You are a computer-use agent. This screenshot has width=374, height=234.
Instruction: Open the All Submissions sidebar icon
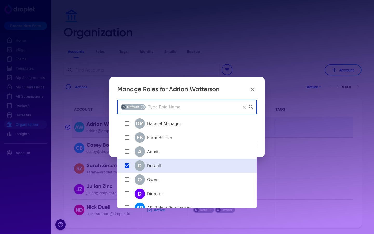(x=9, y=96)
